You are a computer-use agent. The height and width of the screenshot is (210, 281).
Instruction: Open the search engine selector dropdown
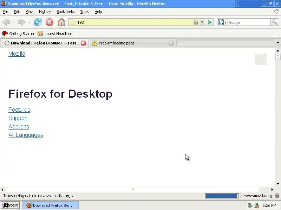coord(226,22)
